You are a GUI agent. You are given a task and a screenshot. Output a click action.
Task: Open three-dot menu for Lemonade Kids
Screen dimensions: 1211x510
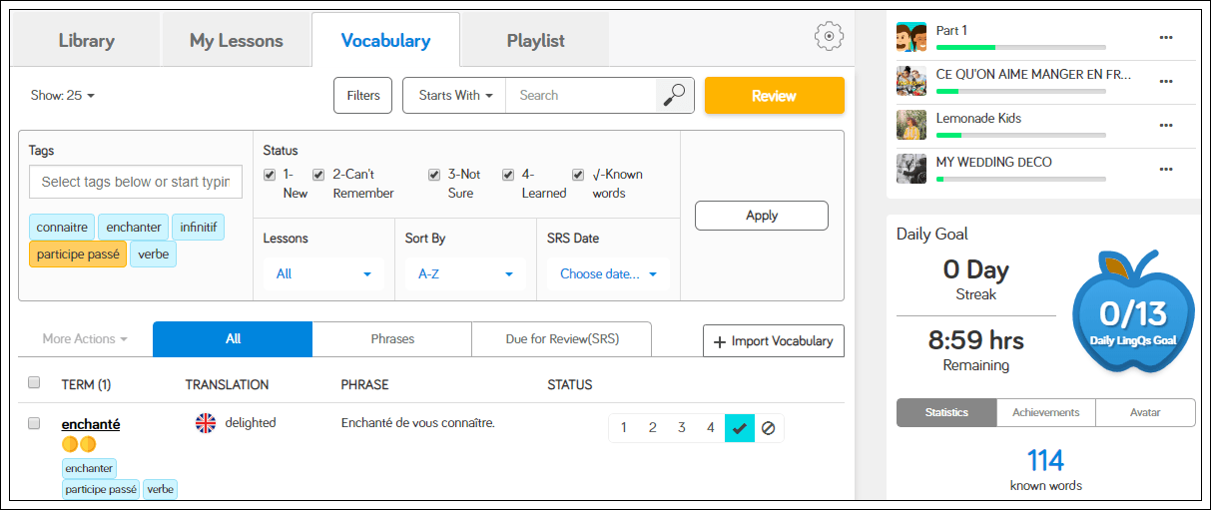tap(1165, 125)
